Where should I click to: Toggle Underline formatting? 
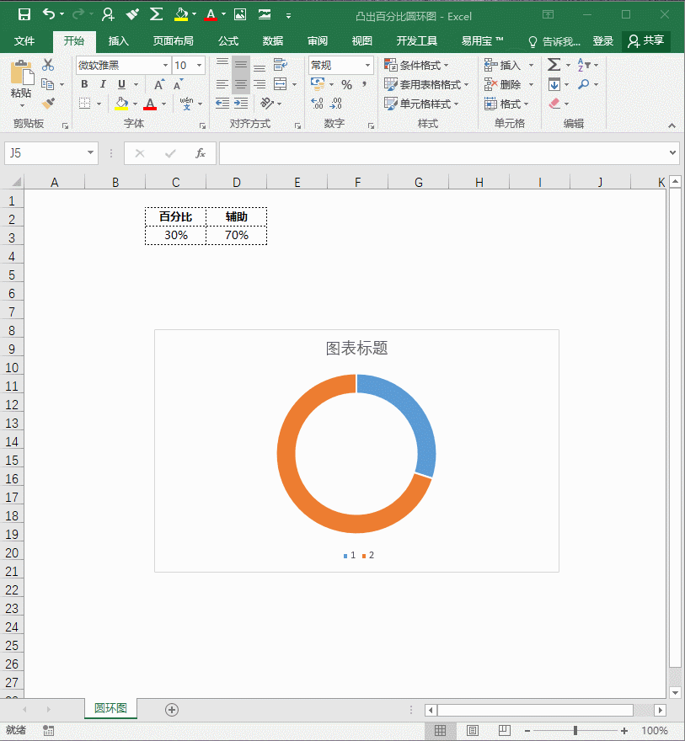[121, 84]
